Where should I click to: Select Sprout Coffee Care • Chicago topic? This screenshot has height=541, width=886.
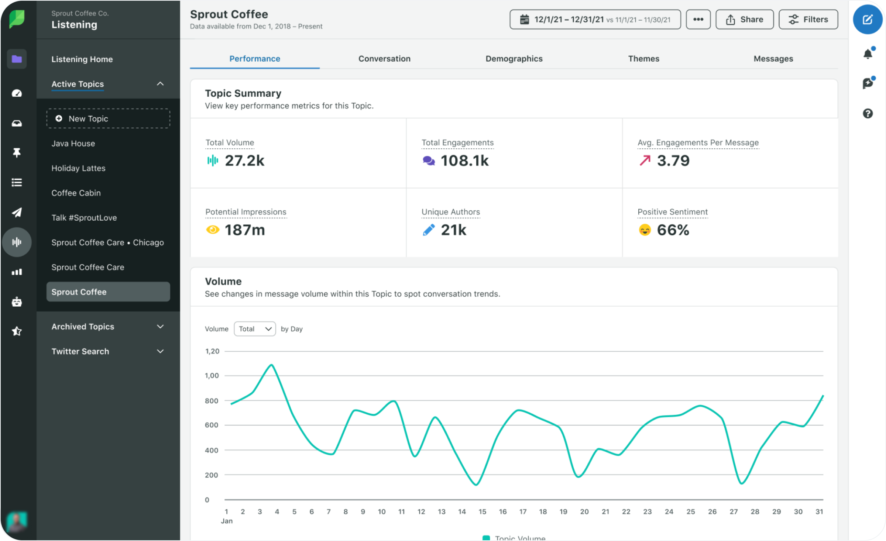[107, 242]
